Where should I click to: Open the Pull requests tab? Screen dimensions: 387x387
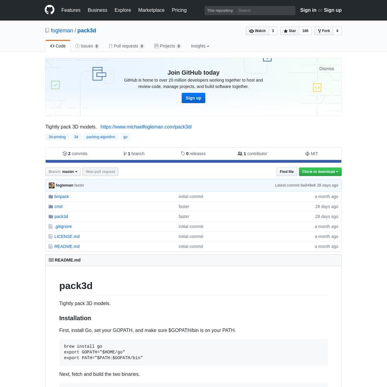(x=127, y=46)
